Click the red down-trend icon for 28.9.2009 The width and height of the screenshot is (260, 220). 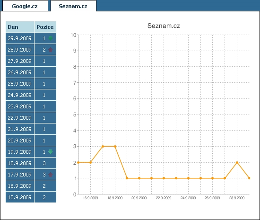pyautogui.click(x=51, y=50)
